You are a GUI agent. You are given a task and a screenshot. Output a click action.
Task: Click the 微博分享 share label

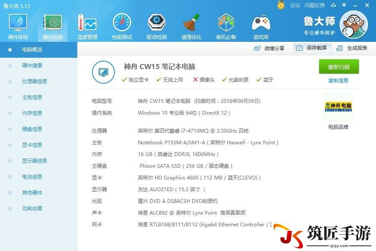pyautogui.click(x=274, y=48)
